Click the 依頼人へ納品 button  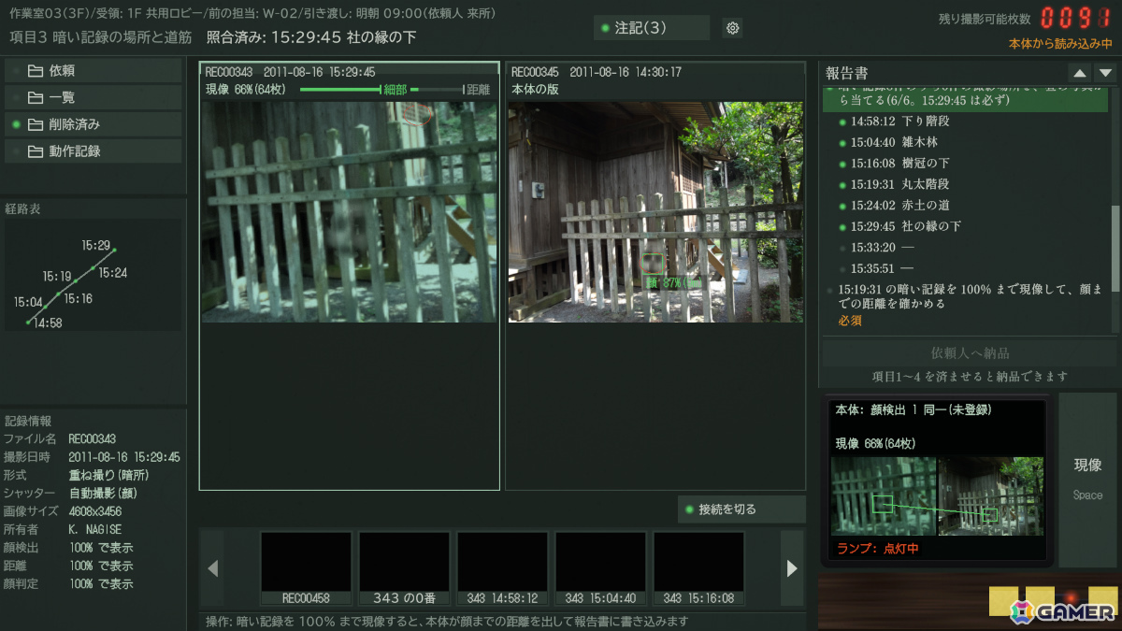tap(970, 353)
